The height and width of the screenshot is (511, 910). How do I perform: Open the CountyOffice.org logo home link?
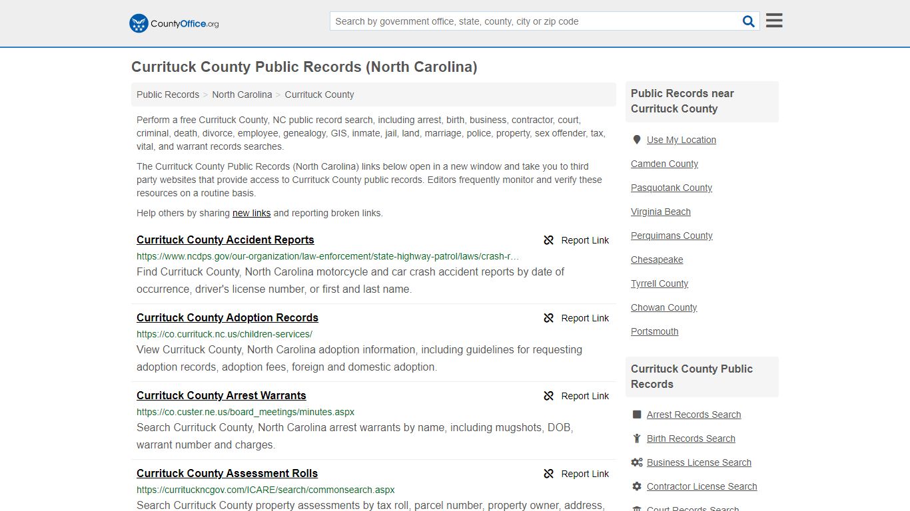coord(174,23)
